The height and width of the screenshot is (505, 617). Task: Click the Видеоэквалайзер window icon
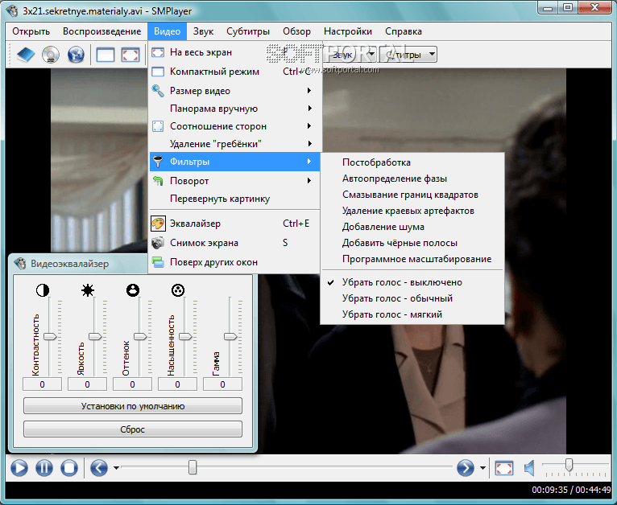click(x=19, y=264)
